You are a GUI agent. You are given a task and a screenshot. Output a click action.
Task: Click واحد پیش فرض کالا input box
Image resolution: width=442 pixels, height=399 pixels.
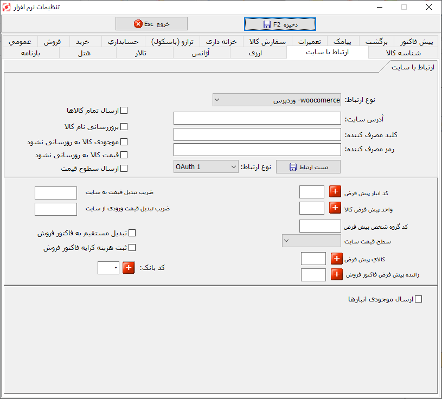(312, 208)
